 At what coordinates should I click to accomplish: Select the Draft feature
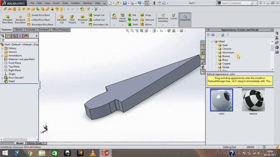point(133,20)
